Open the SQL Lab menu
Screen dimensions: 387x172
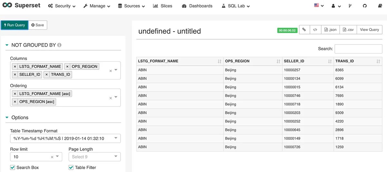pyautogui.click(x=236, y=6)
